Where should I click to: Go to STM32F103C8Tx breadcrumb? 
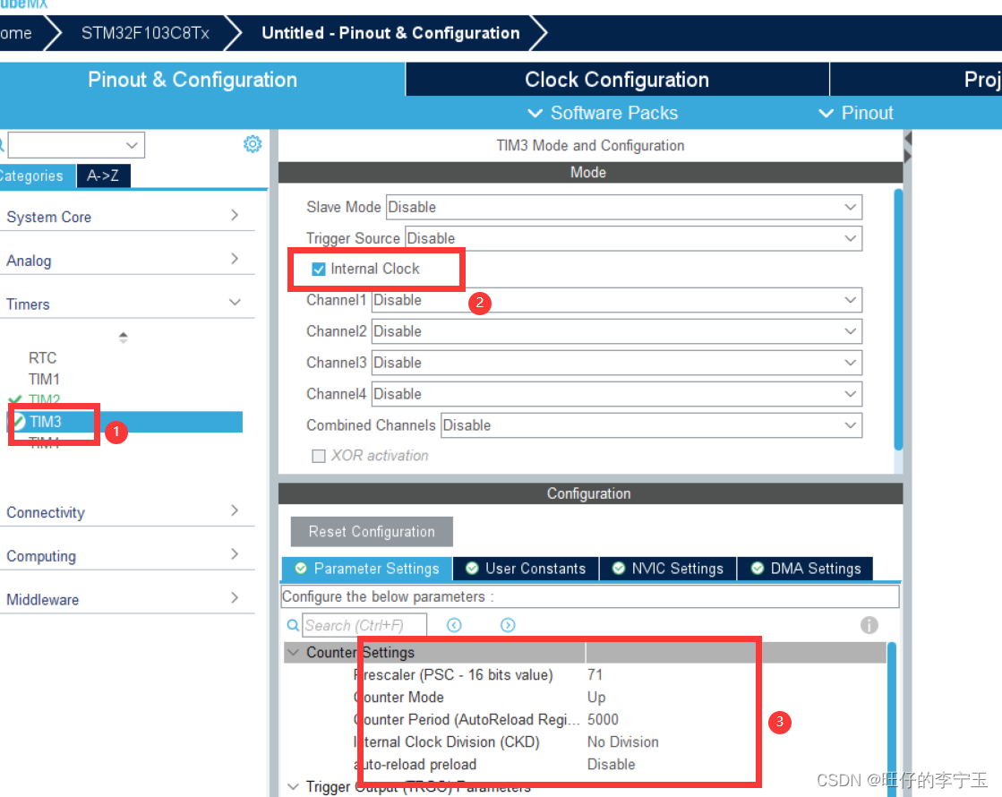point(145,33)
